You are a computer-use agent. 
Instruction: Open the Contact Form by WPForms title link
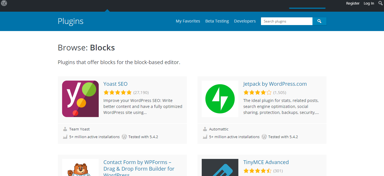139,168
